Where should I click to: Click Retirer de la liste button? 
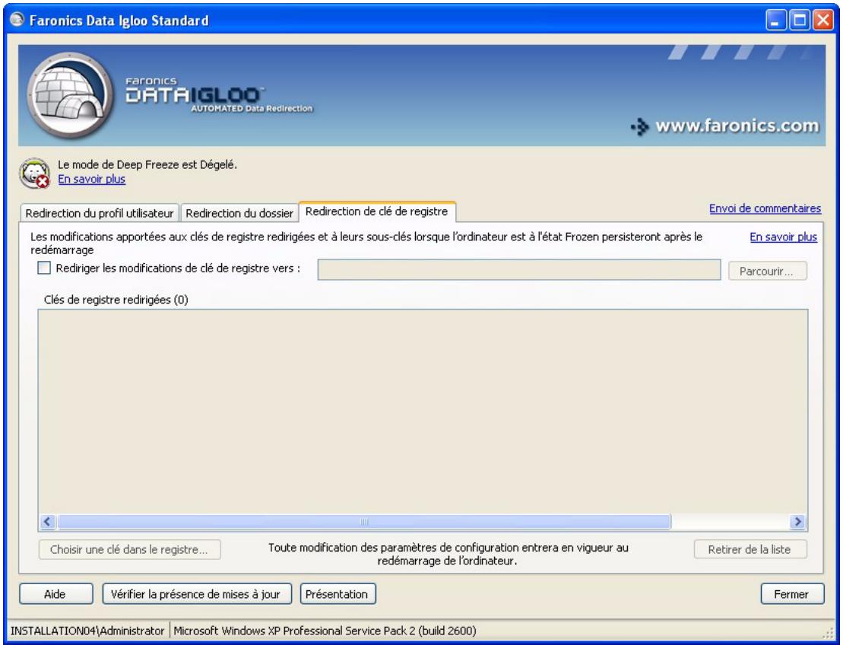pos(750,549)
